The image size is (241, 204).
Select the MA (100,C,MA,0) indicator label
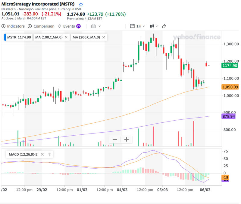tap(49, 37)
